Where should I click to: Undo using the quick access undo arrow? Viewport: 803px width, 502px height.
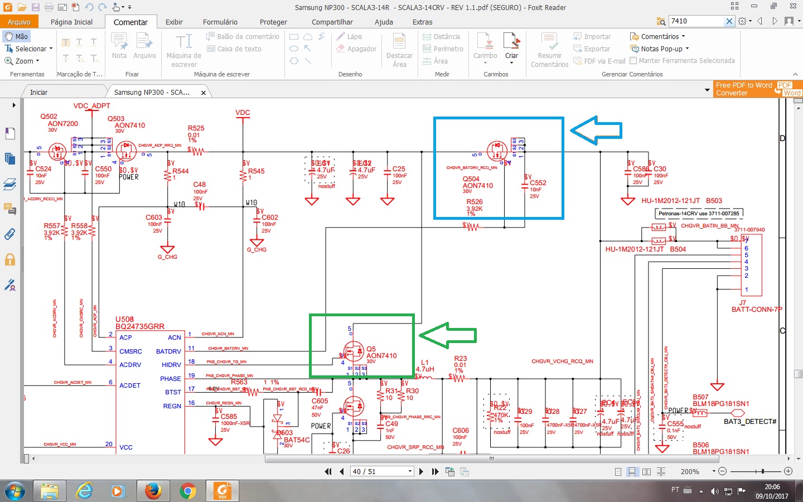(89, 7)
